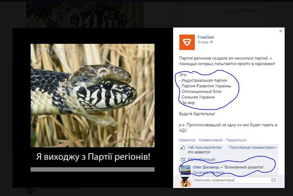Screen dimensions: 293x196
Task: Click Показать перевод to translate comment
Action: click(x=208, y=173)
